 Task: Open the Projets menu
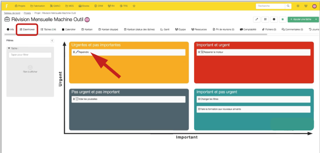click(x=20, y=6)
